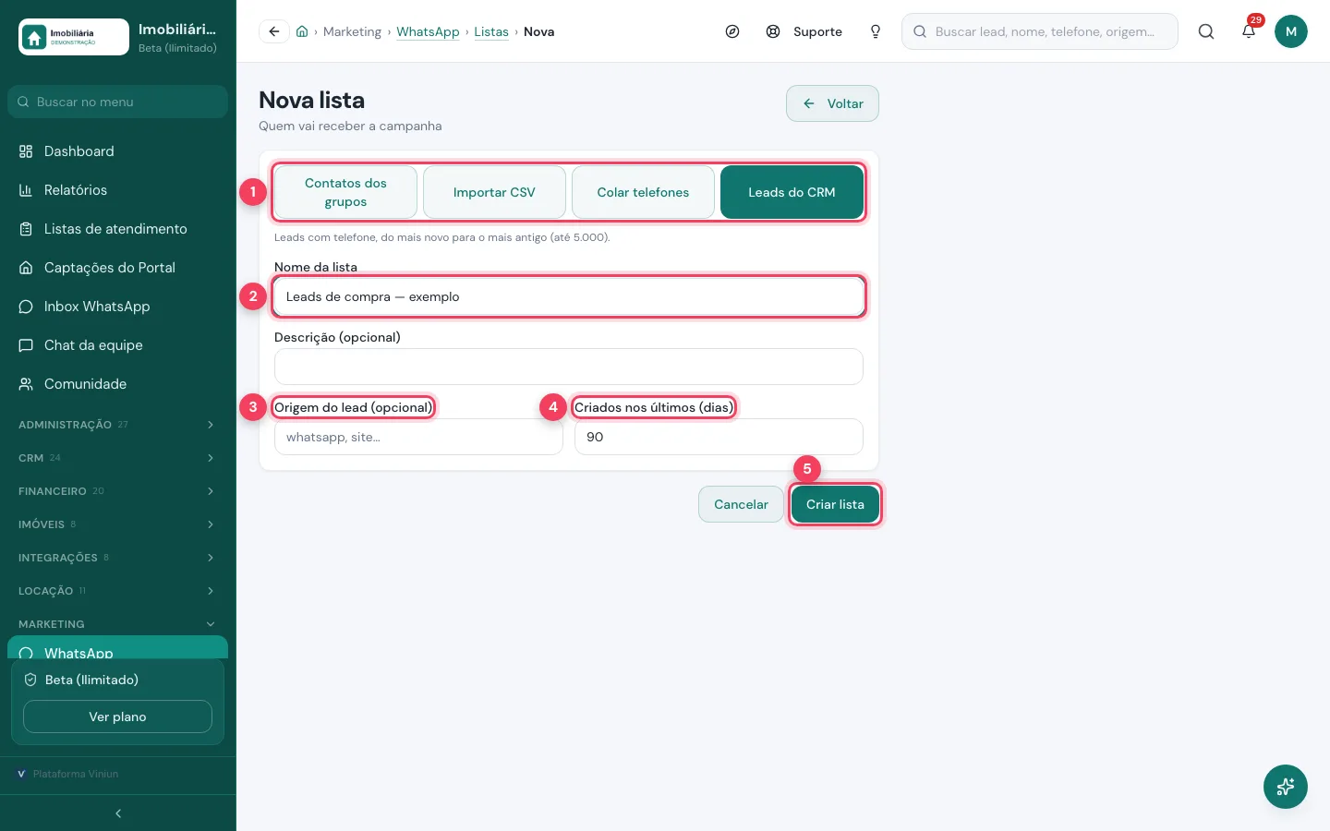Click the Cancelar button
This screenshot has width=1330, height=831.
click(741, 504)
